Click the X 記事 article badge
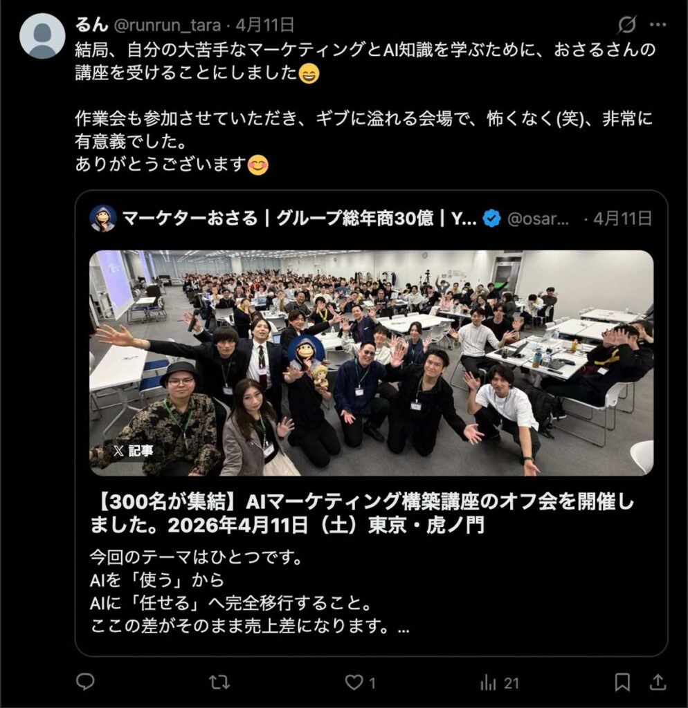Image resolution: width=688 pixels, height=708 pixels. tap(134, 450)
